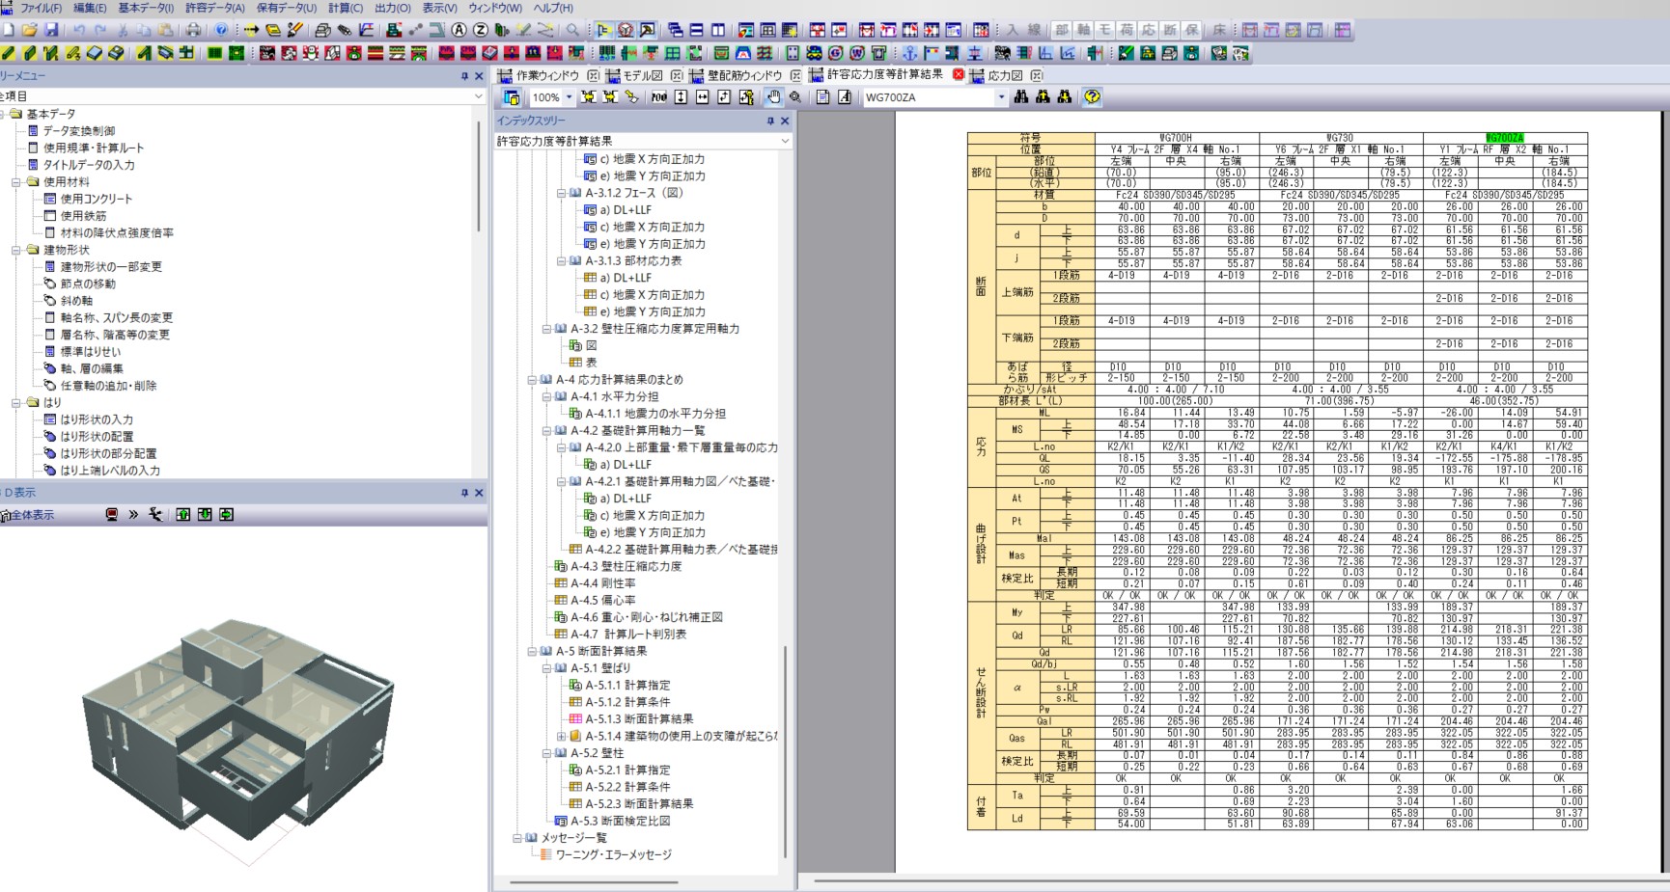Click the yellow question mark help icon

[x=1092, y=97]
